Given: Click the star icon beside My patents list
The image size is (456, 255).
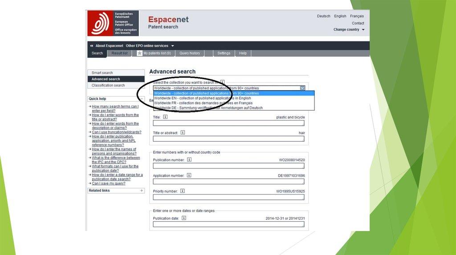Looking at the screenshot, I should pyautogui.click(x=140, y=53).
